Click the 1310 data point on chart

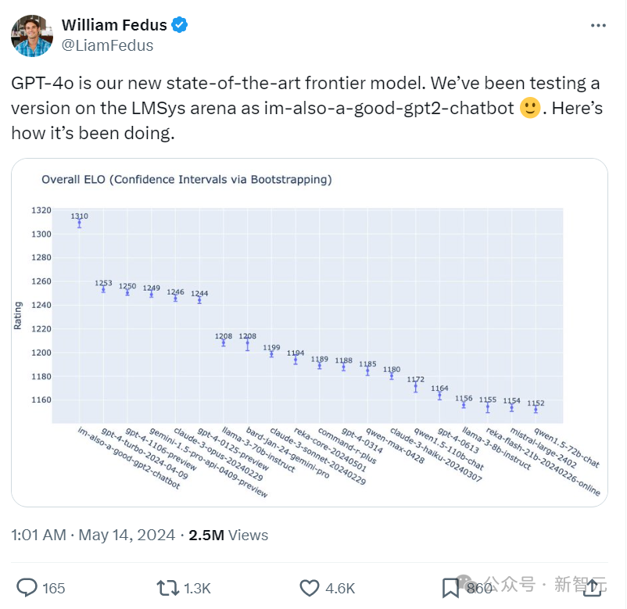coord(80,223)
